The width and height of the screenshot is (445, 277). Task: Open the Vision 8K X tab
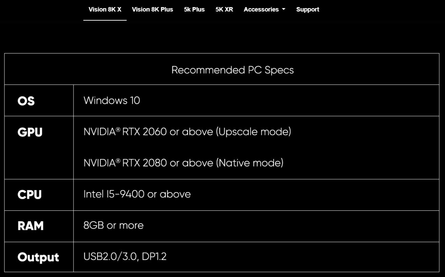[105, 9]
